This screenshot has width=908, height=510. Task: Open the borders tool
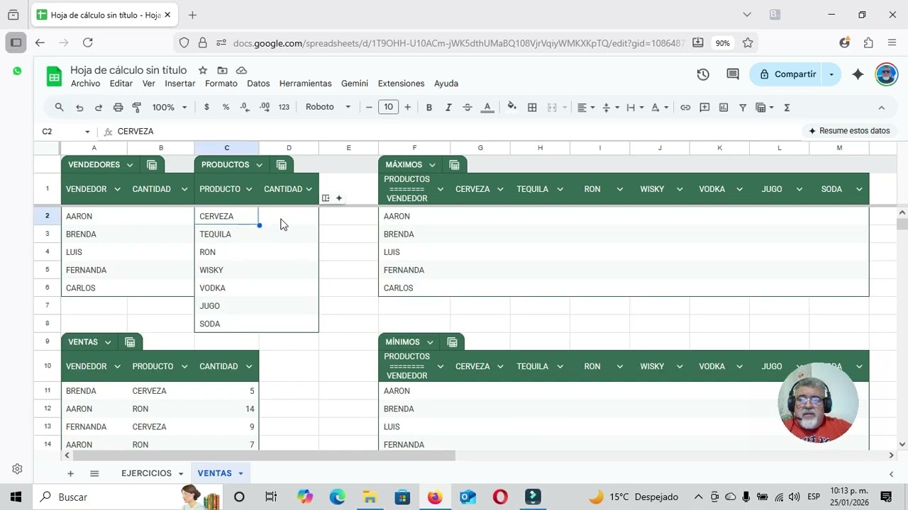(x=532, y=108)
